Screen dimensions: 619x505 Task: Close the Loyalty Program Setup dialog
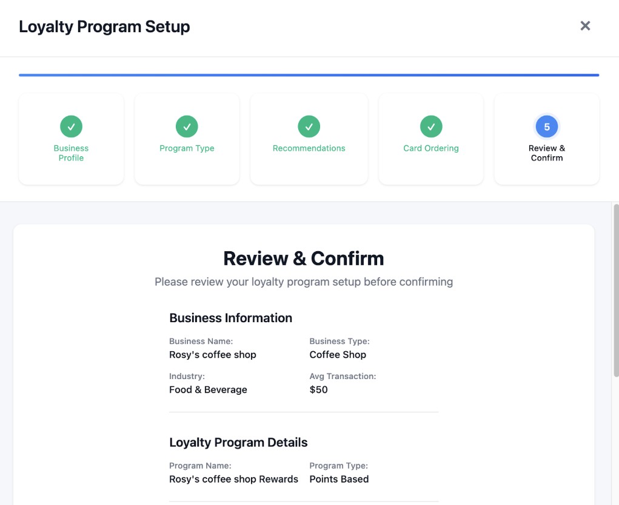[585, 25]
